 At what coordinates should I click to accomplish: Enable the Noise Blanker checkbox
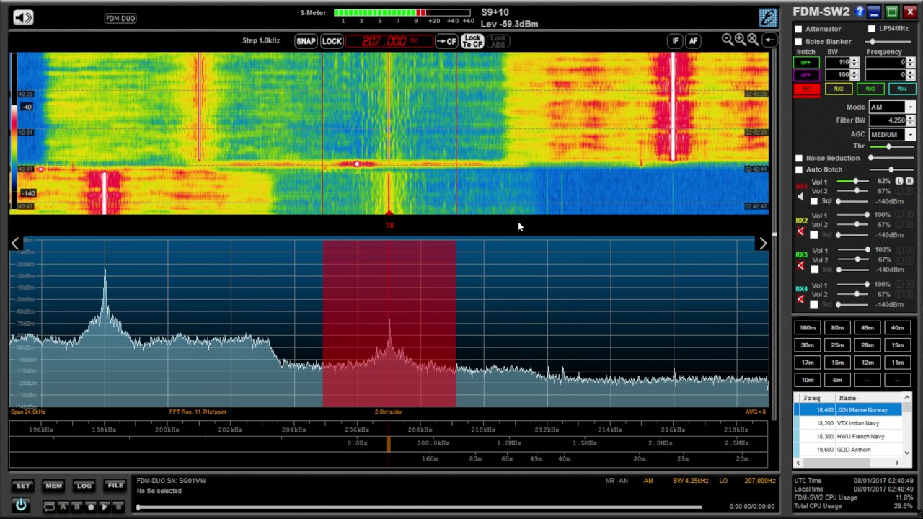point(798,41)
